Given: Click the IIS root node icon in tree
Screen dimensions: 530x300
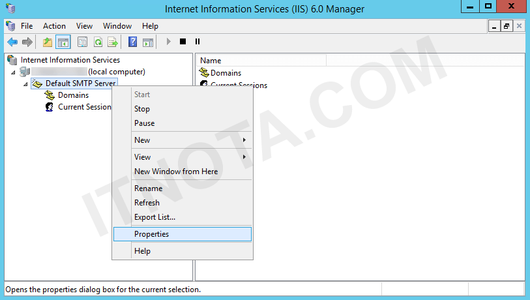Looking at the screenshot, I should point(12,60).
